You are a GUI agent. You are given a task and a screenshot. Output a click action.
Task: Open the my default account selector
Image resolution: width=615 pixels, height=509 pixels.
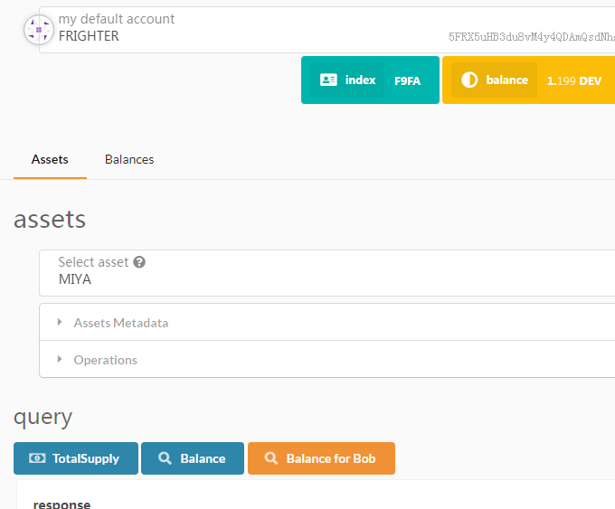pos(327,30)
